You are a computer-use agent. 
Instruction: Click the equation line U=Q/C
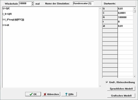(6, 9)
